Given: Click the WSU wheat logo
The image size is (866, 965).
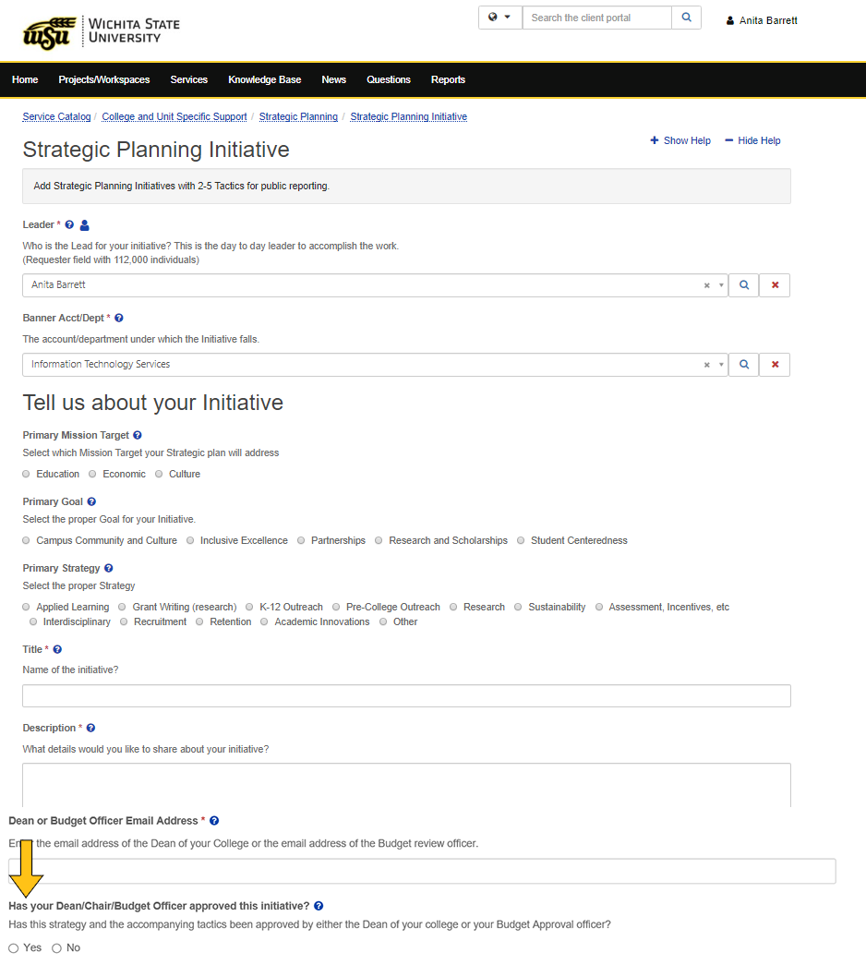Looking at the screenshot, I should (x=49, y=32).
